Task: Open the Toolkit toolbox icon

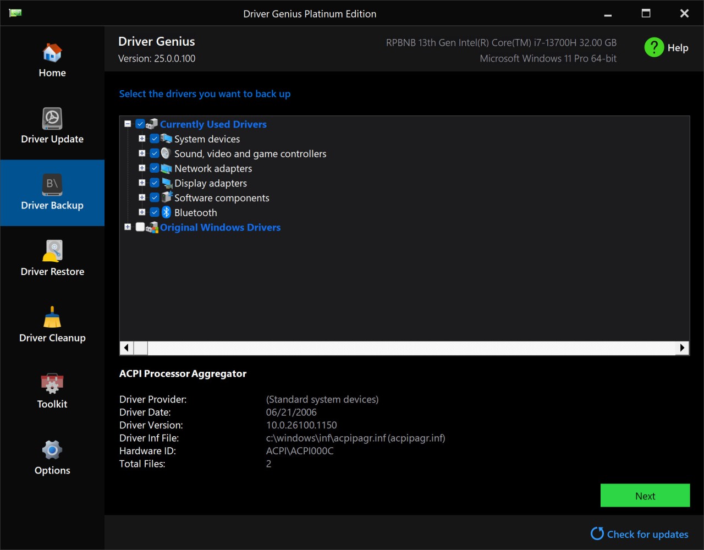Action: coord(52,384)
